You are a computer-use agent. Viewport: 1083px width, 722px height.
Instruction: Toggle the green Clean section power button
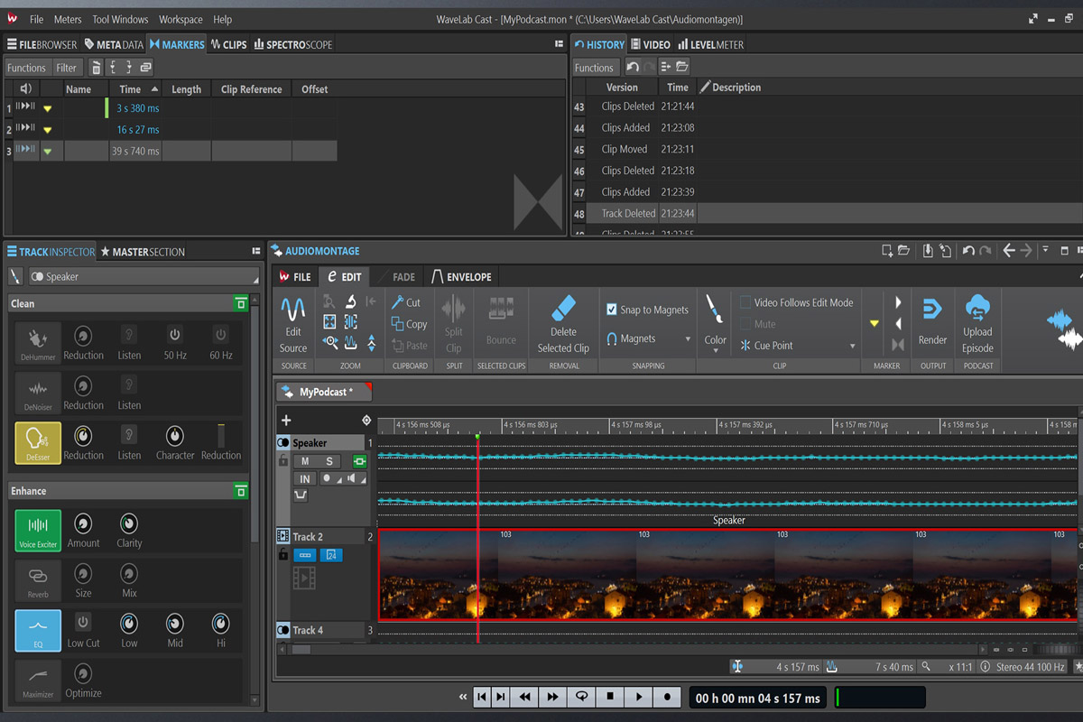240,304
